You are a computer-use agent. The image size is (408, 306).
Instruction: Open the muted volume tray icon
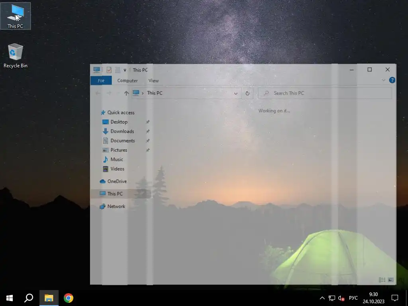pos(341,298)
